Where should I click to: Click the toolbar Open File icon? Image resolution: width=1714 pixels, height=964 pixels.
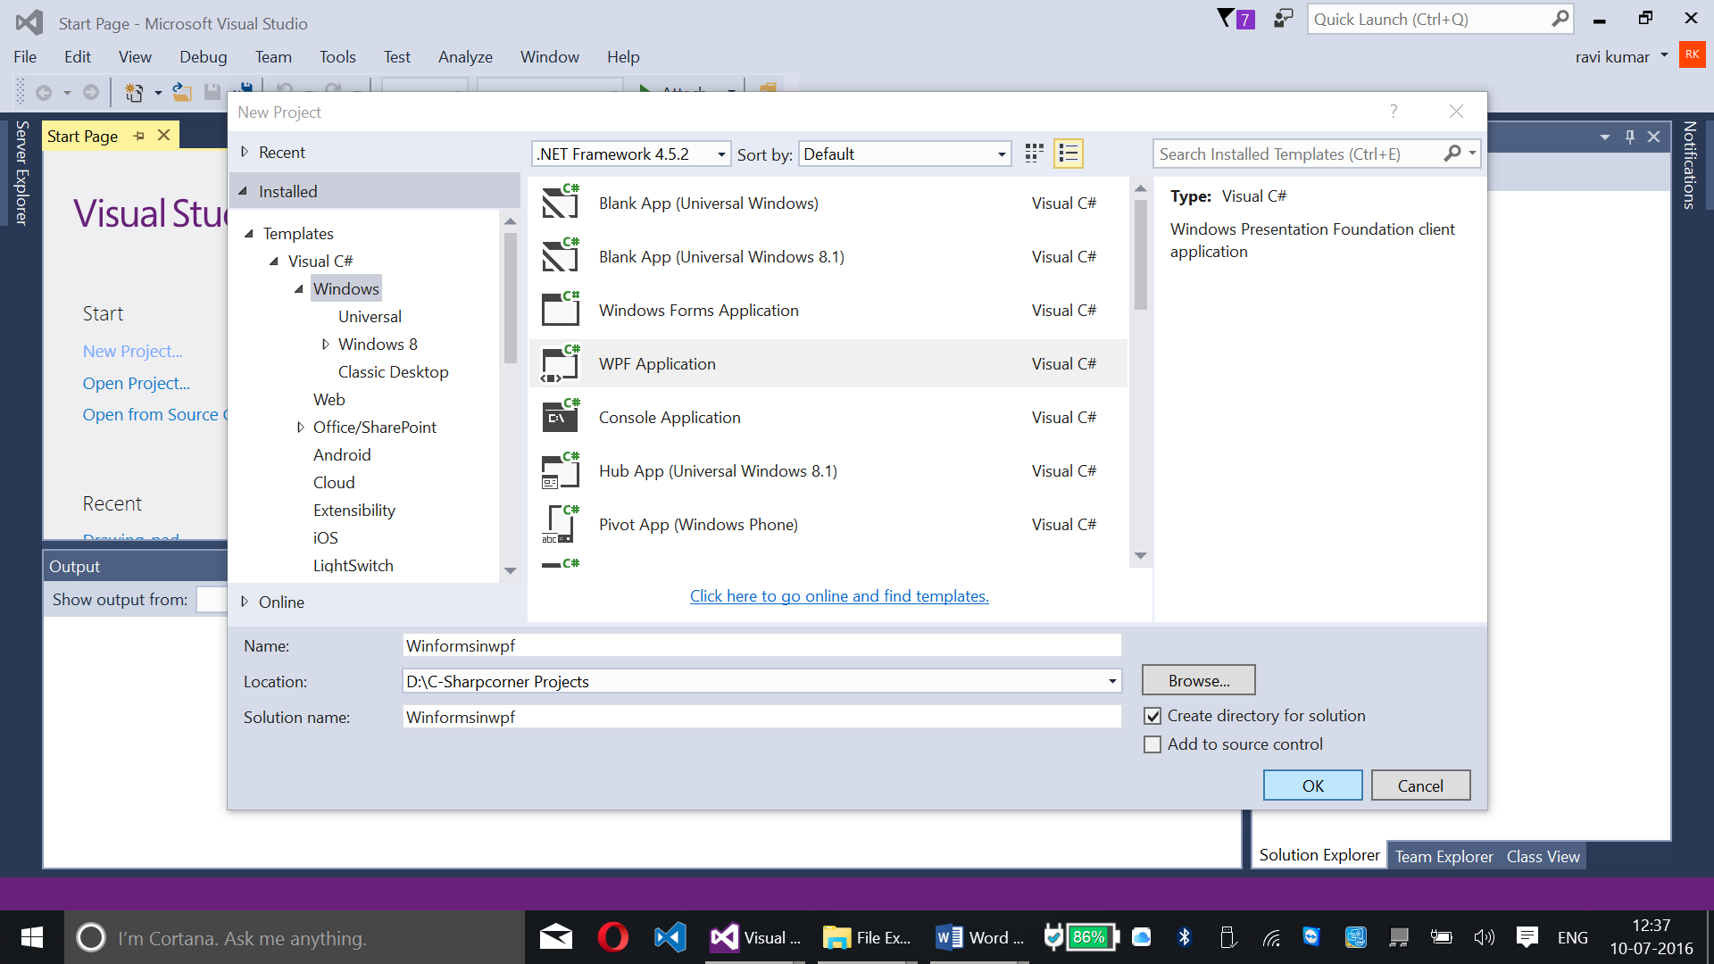tap(182, 92)
